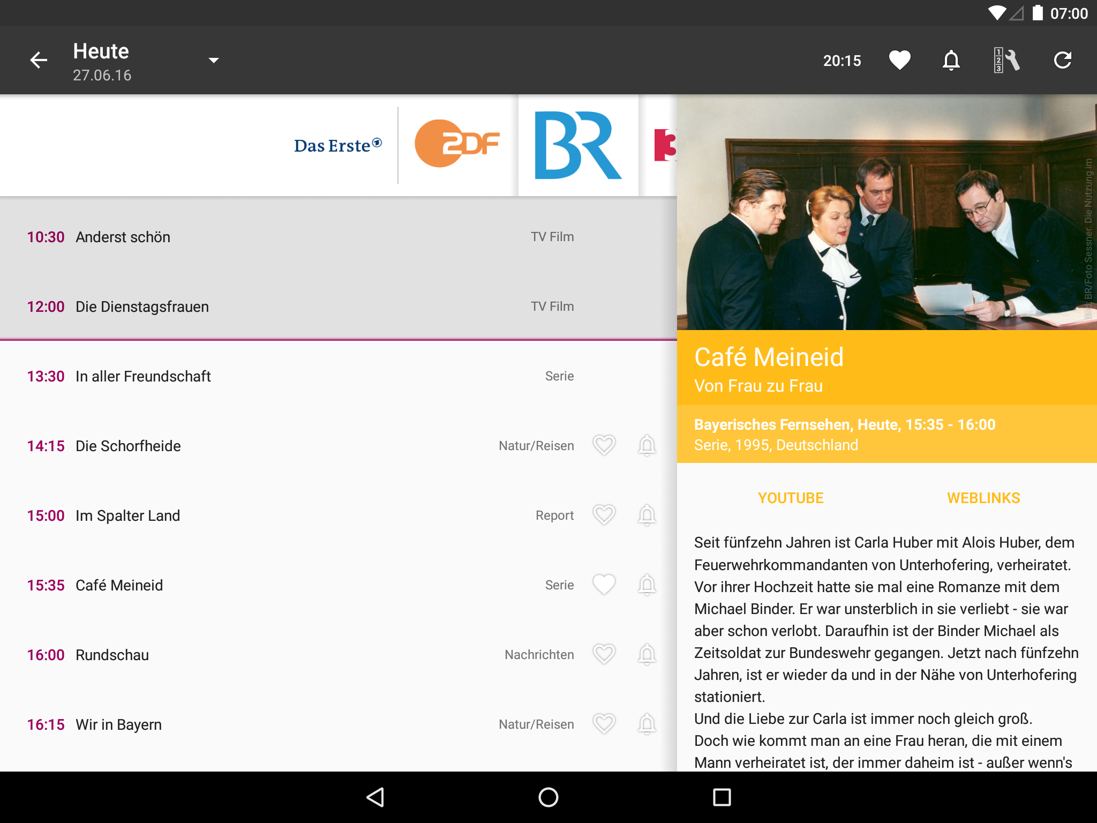Switch to the ZDF channel
Image resolution: width=1097 pixels, height=823 pixels.
tap(457, 144)
